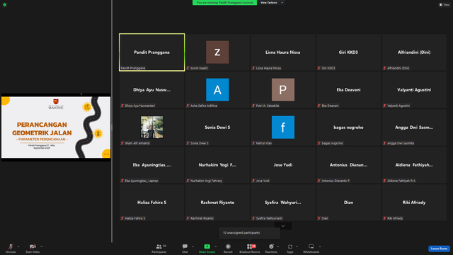453x255 pixels.
Task: Click the A avatar of Asha Safira Adhlina
Action: 217,90
